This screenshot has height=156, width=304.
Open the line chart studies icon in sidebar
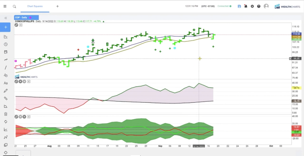coord(6,130)
